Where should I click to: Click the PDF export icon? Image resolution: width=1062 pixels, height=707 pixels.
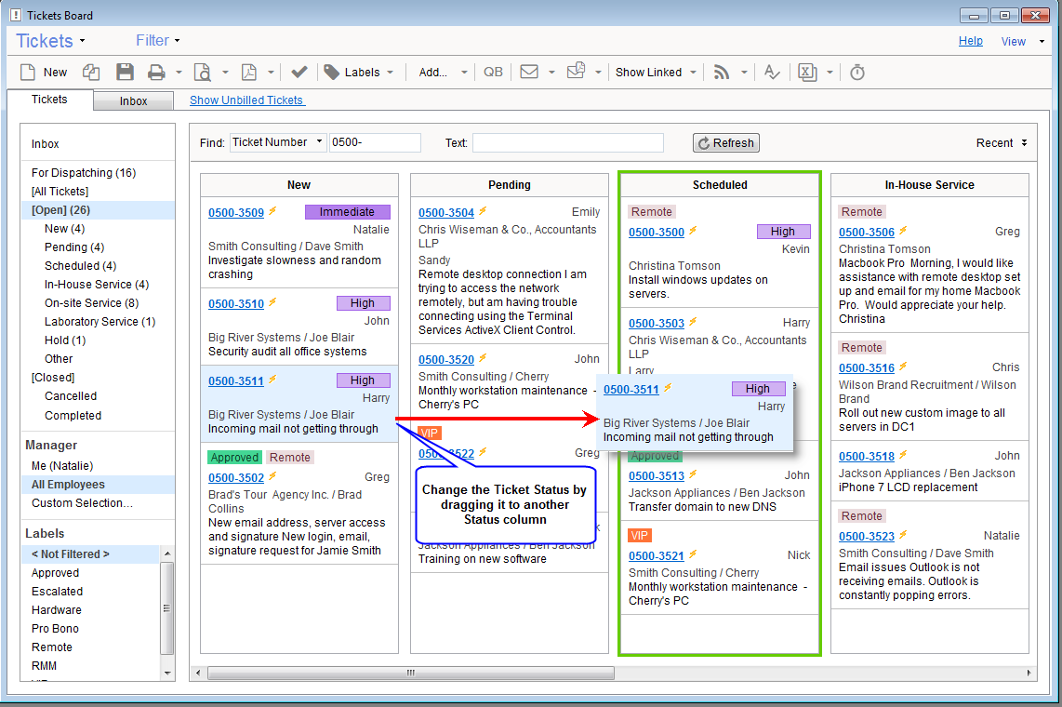click(x=249, y=73)
